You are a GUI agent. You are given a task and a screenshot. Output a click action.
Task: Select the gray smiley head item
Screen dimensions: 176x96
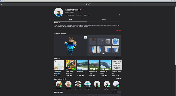[108, 41]
